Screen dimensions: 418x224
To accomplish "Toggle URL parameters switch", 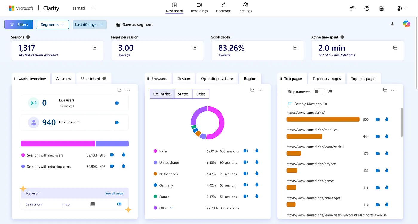I will tap(319, 91).
